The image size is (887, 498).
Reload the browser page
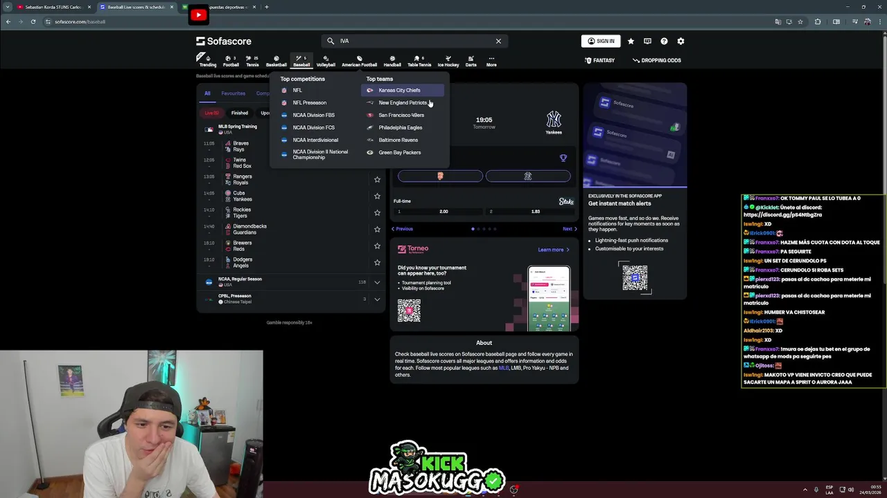[33, 21]
